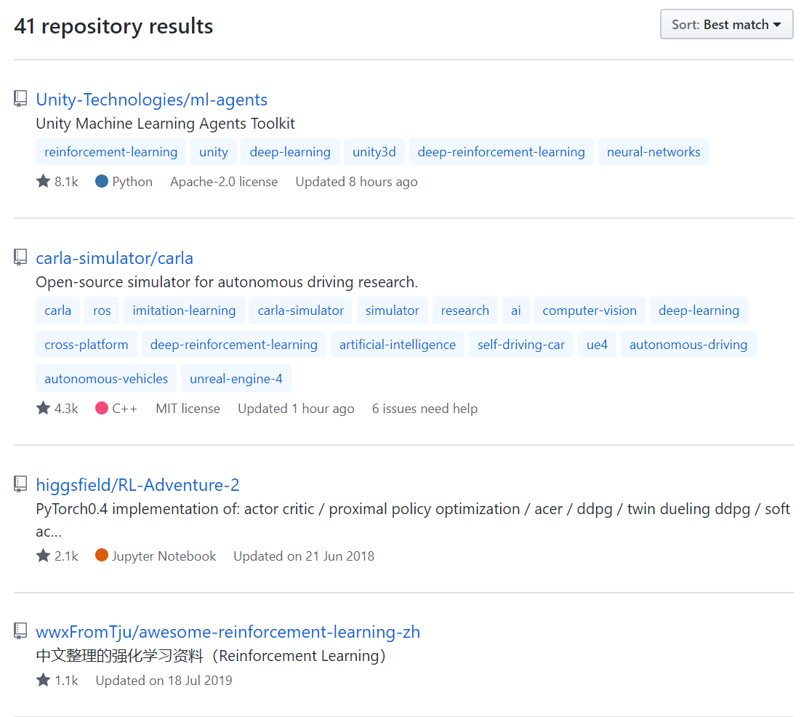Click the 4.3k star icon
Image resolution: width=809 pixels, height=717 pixels.
click(x=43, y=408)
